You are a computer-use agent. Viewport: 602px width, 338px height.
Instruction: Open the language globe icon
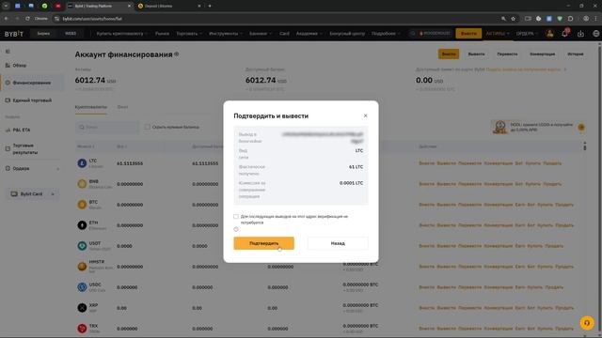click(595, 34)
